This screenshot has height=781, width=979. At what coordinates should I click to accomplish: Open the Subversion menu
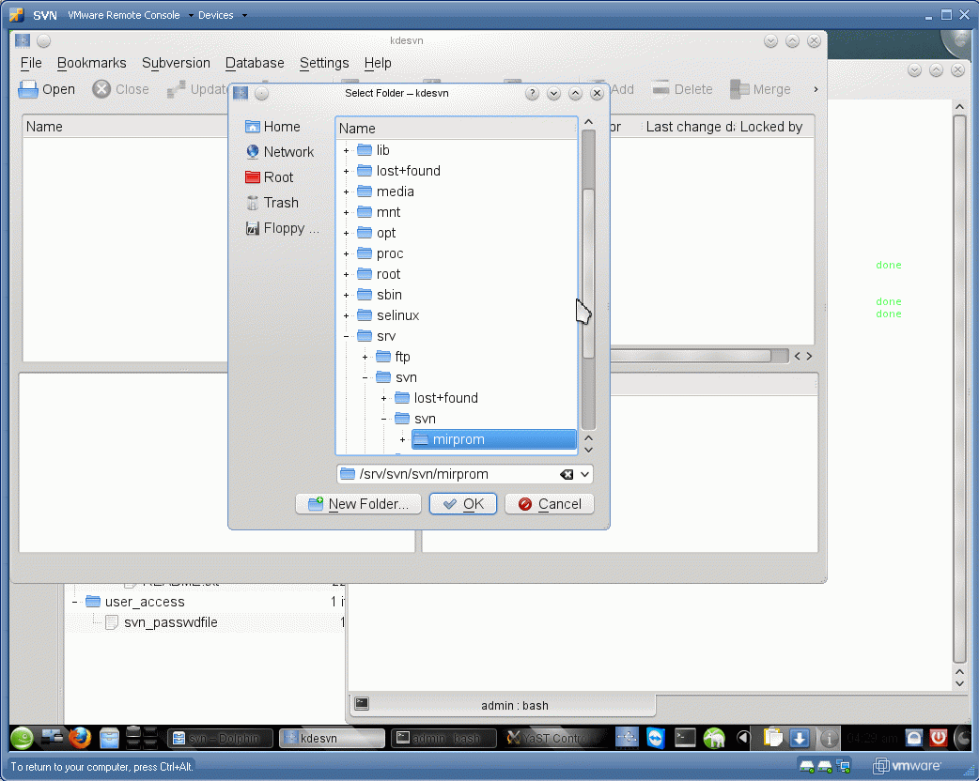pos(176,63)
